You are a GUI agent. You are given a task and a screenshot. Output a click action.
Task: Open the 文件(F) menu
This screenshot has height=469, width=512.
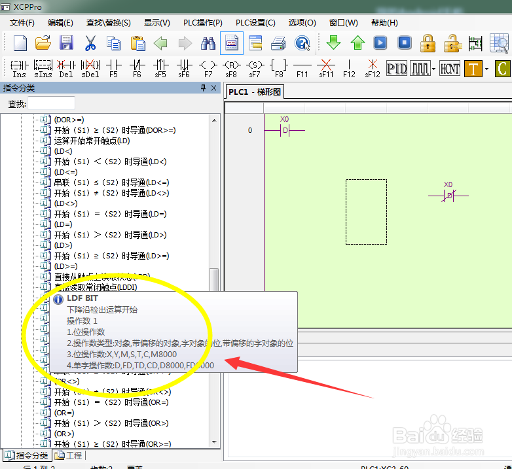[22, 23]
